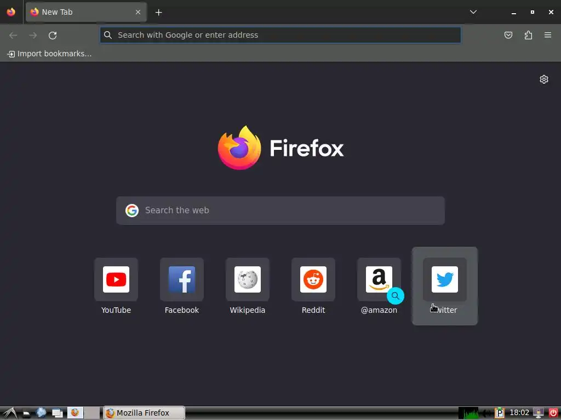Click the back navigation arrow

pos(13,35)
